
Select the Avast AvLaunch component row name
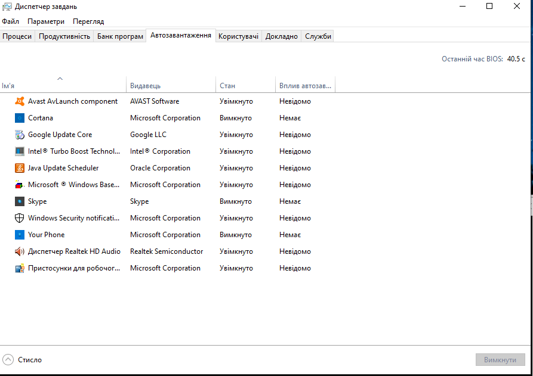click(x=73, y=101)
